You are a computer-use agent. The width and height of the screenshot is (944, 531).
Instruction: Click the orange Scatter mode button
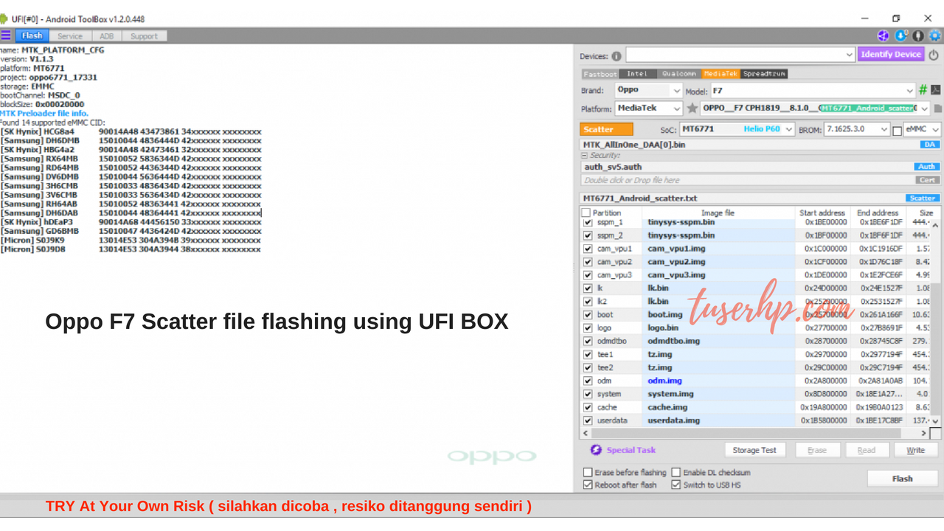click(x=606, y=129)
